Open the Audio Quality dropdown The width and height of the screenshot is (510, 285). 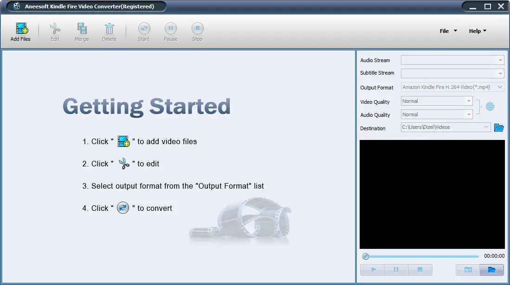coord(437,114)
